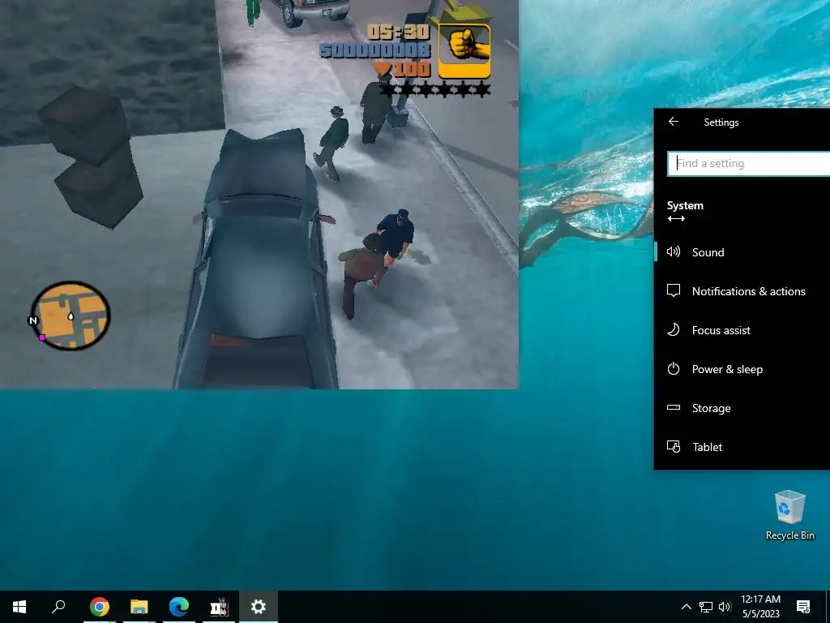Open Sound settings
The width and height of the screenshot is (830, 623).
pos(742,252)
